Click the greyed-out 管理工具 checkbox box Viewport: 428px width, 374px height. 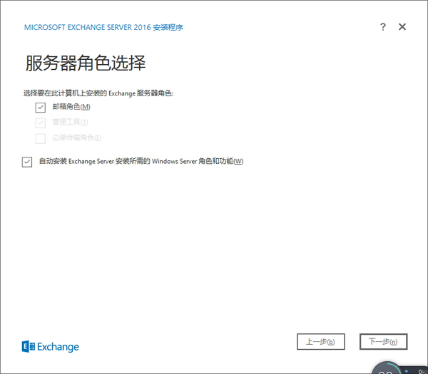pyautogui.click(x=40, y=123)
